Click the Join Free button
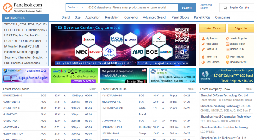 coord(212,28)
